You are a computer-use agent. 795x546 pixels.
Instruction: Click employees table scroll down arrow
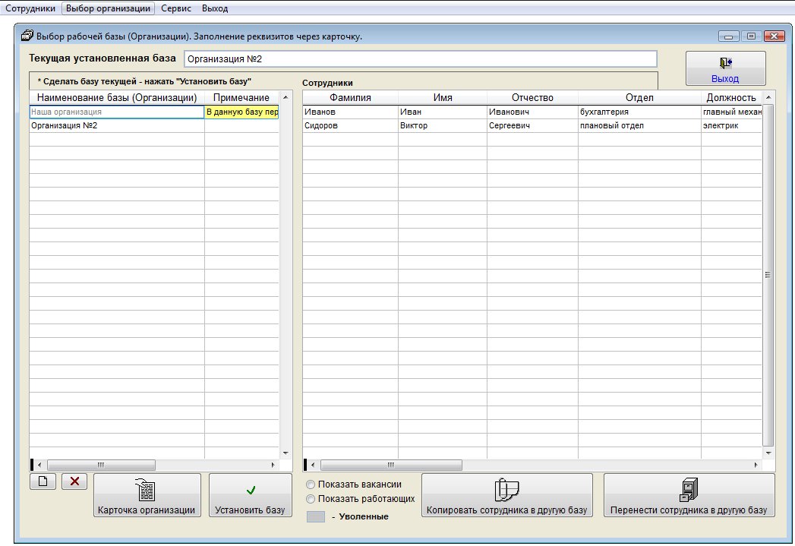768,453
